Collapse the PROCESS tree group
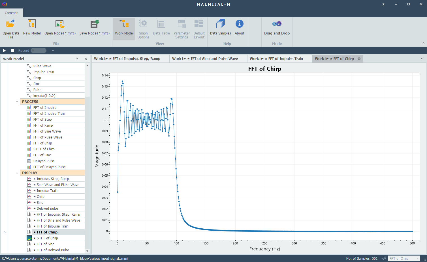This screenshot has width=427, height=262. (x=17, y=102)
